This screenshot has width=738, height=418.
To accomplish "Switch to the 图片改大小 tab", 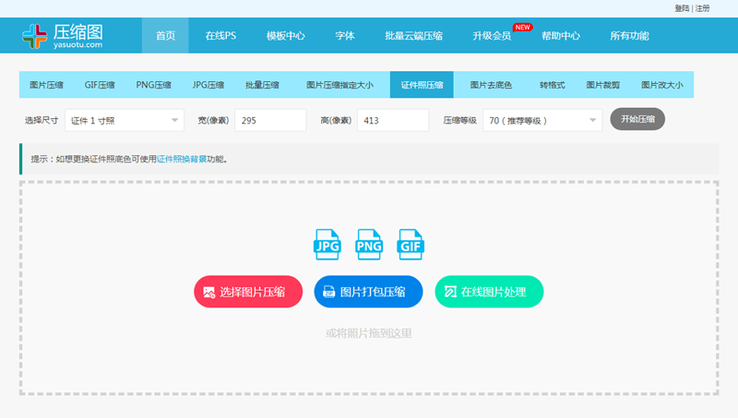I will click(x=662, y=85).
